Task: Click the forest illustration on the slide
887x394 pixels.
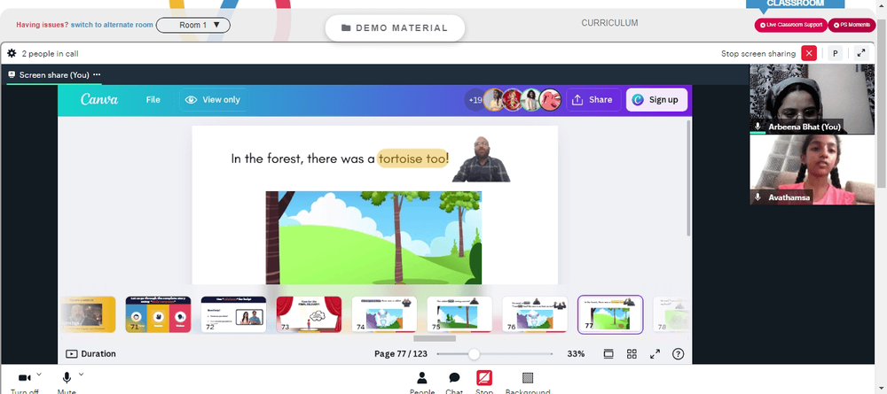Action: [373, 237]
